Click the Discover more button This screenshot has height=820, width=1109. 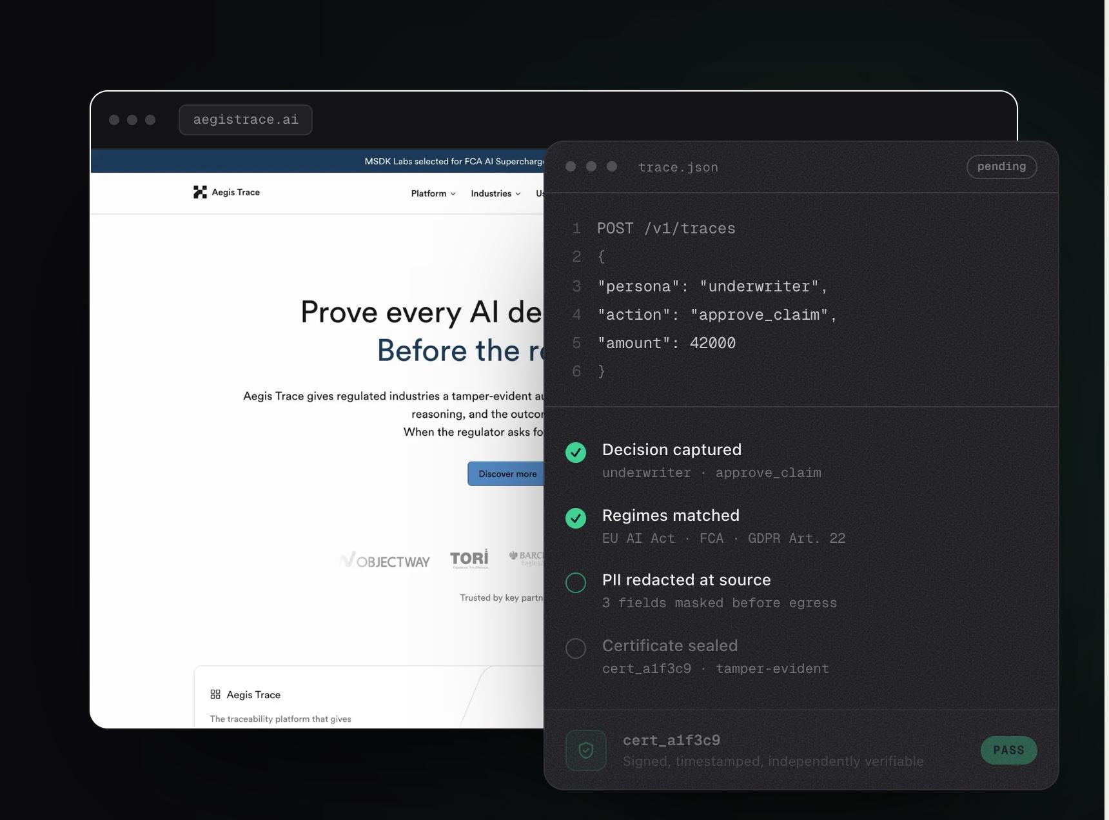[506, 474]
